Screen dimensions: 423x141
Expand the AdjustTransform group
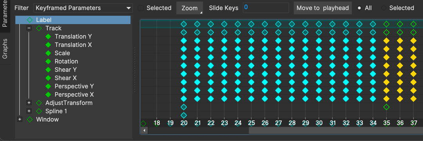coord(29,103)
